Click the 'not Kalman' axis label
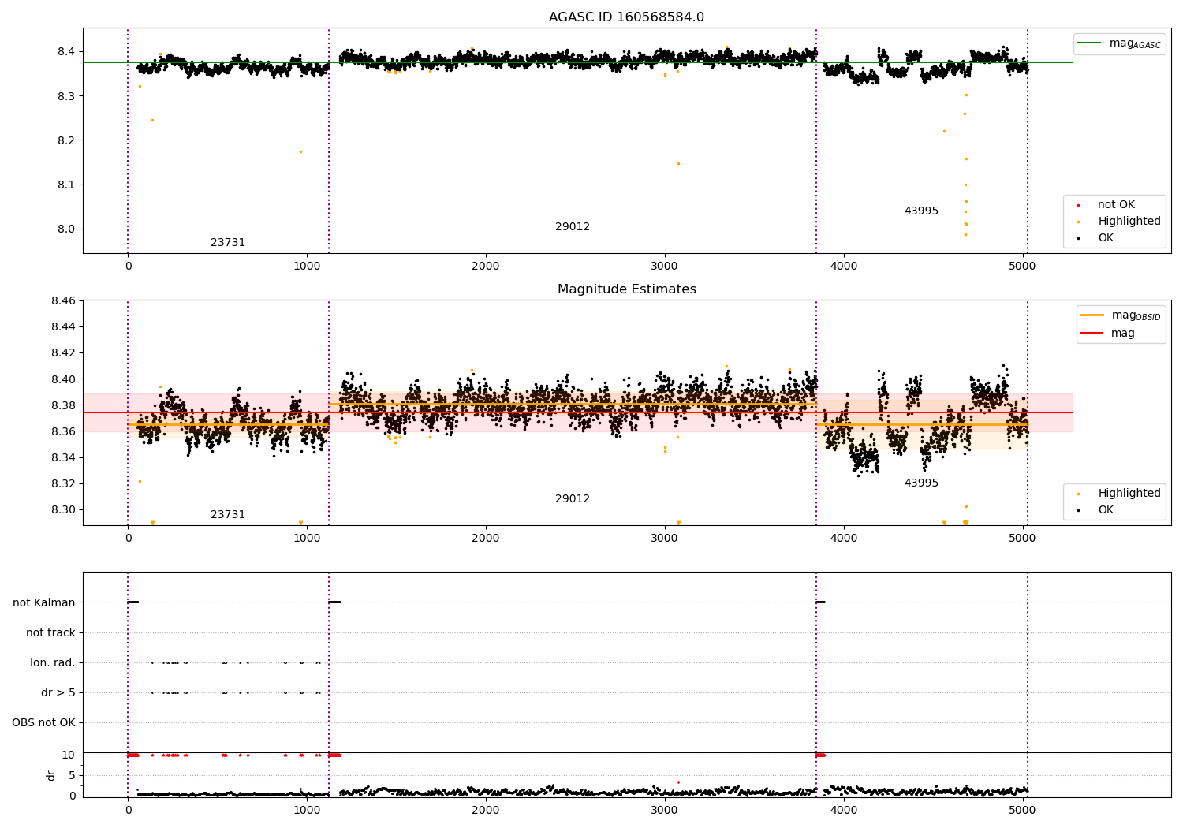 point(44,603)
